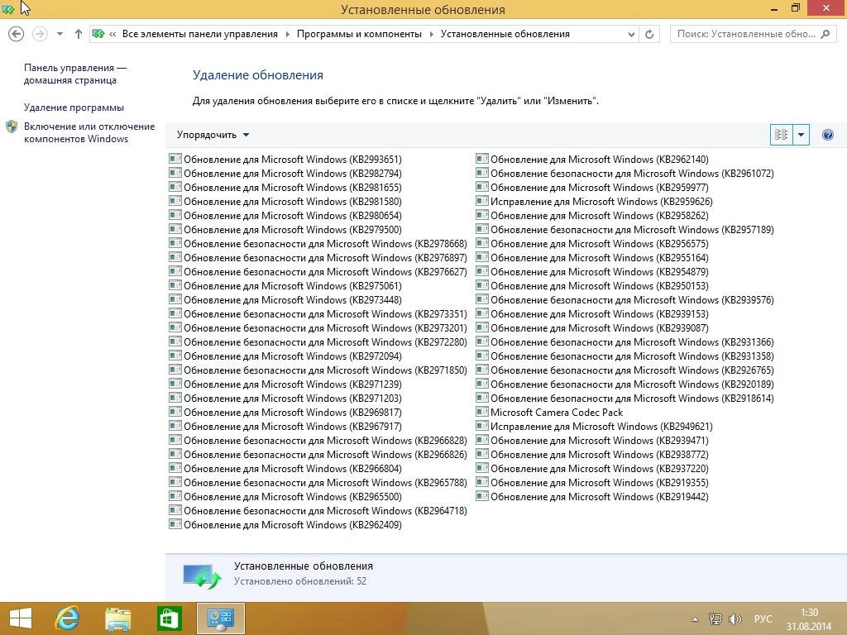Click the change view icon button
The height and width of the screenshot is (635, 847).
tap(781, 135)
